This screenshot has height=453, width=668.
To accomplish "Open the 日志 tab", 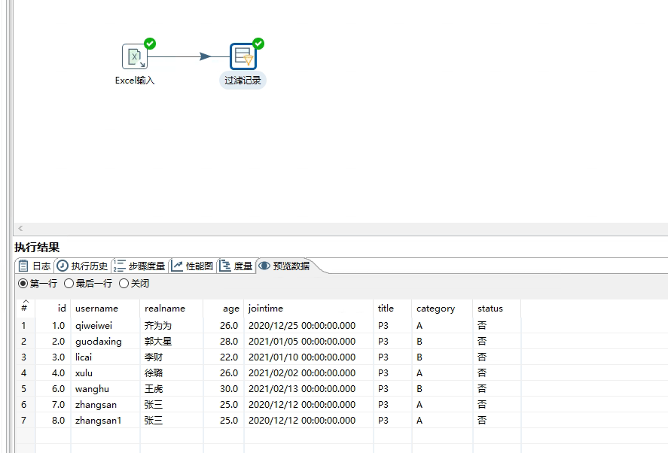I will 35,266.
